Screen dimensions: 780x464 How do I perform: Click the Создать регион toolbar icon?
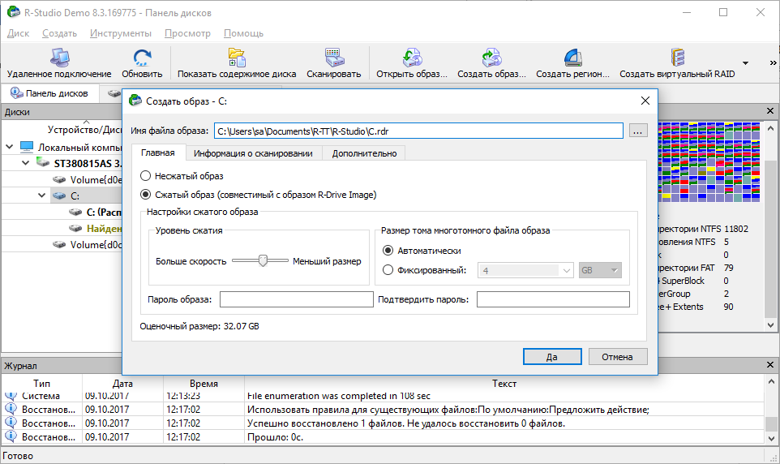573,58
